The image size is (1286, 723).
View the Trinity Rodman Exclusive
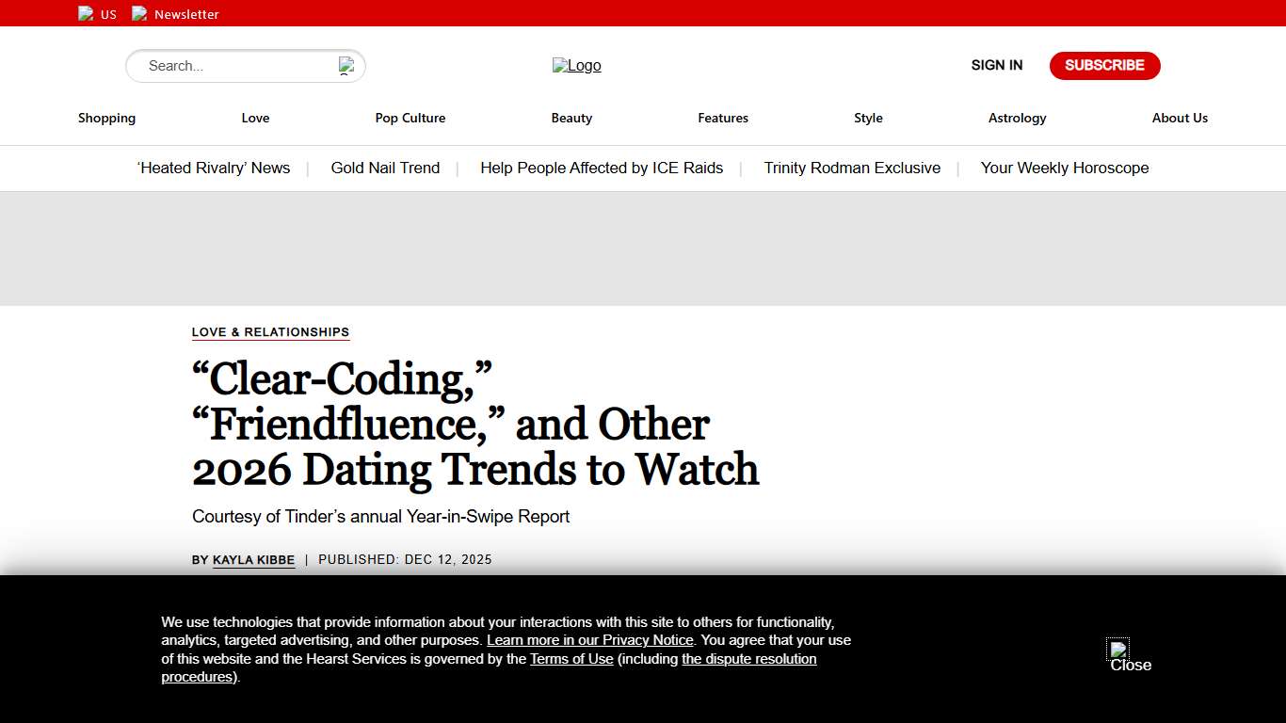(852, 168)
